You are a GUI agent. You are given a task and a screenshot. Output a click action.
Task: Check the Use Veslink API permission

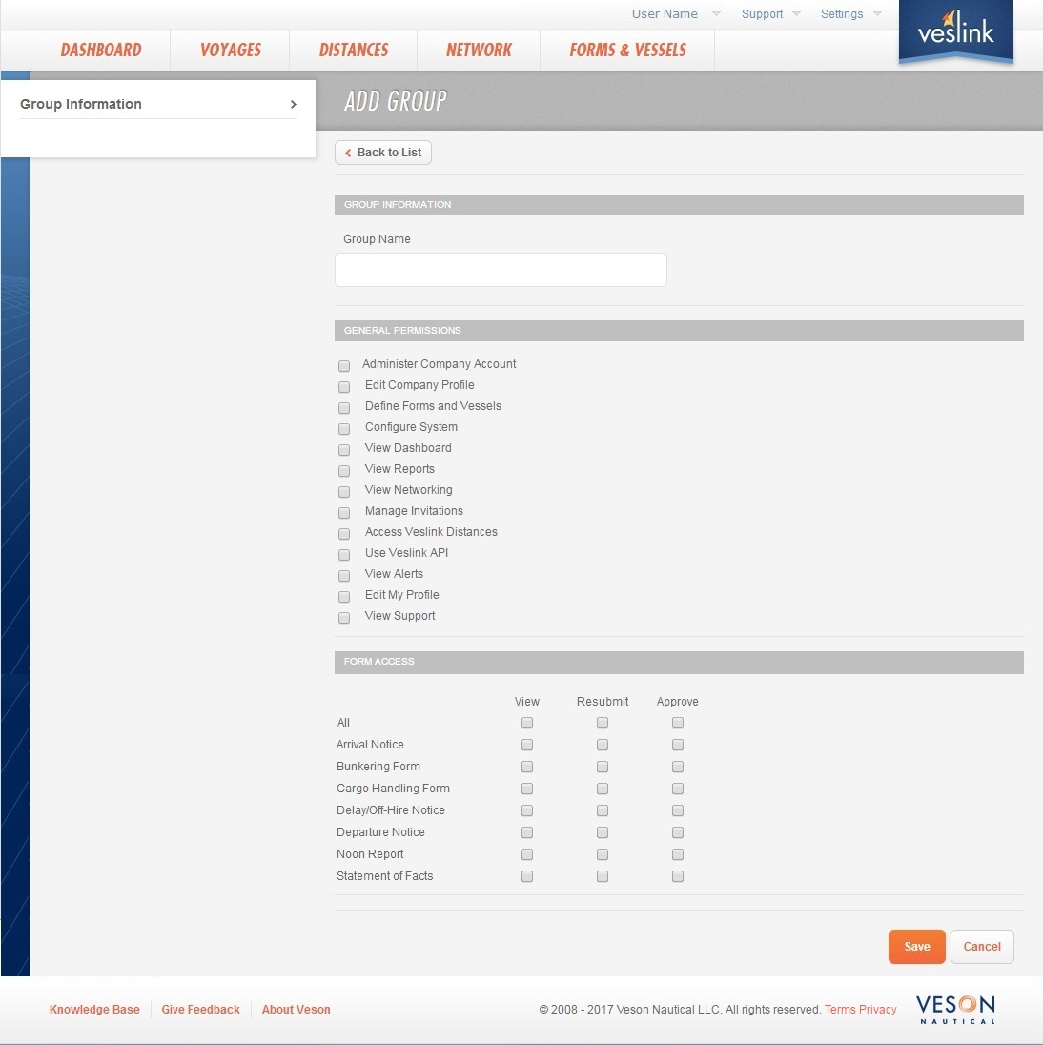[343, 554]
